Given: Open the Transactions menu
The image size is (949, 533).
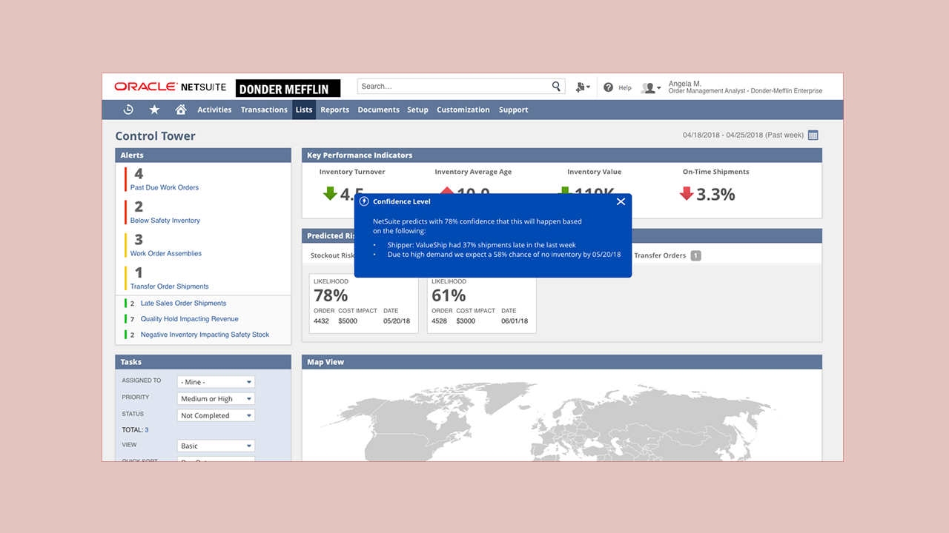Looking at the screenshot, I should pos(264,110).
